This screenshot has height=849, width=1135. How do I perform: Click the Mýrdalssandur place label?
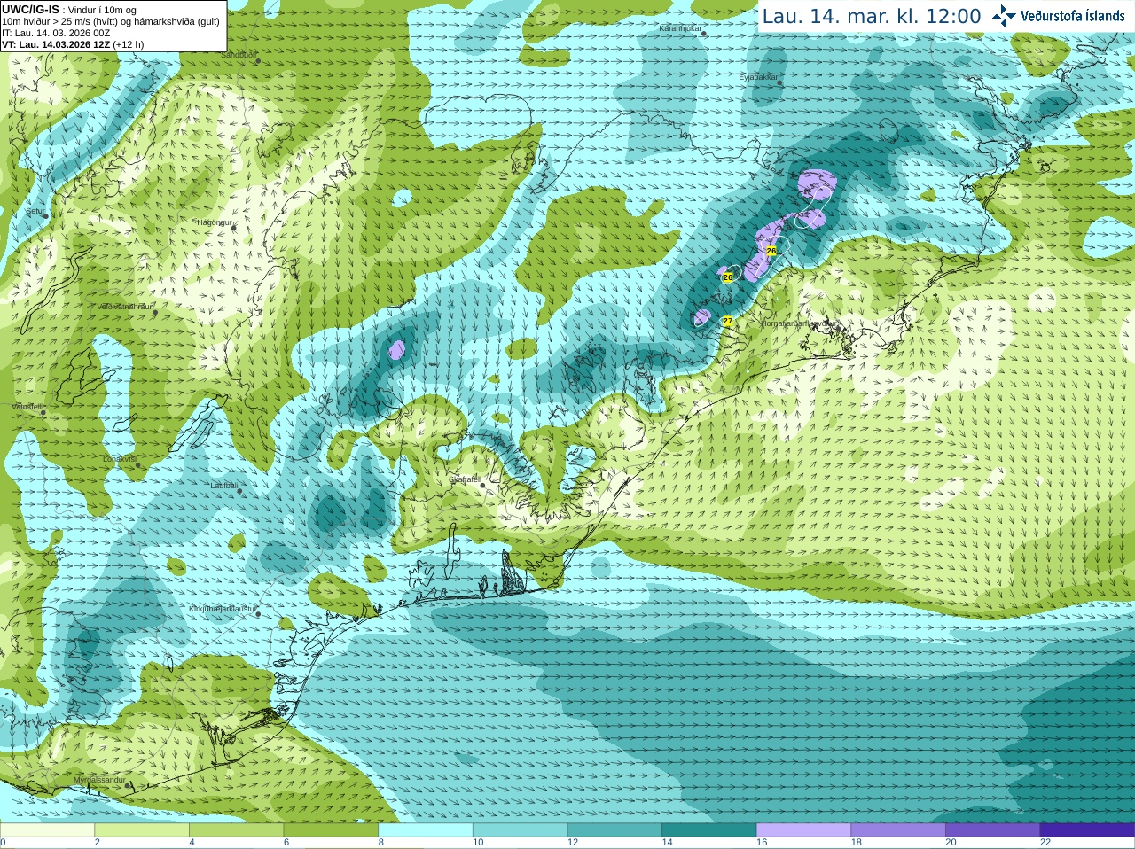click(x=99, y=780)
